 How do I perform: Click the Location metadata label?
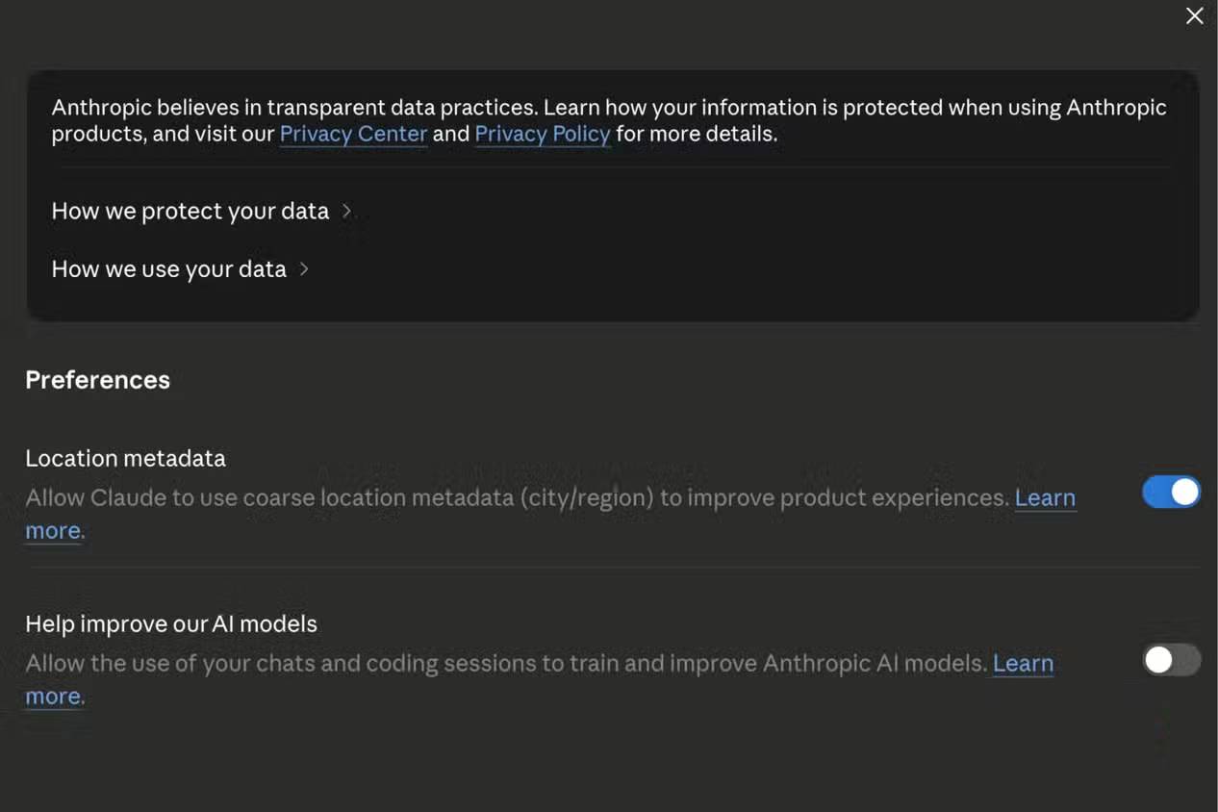click(x=125, y=458)
